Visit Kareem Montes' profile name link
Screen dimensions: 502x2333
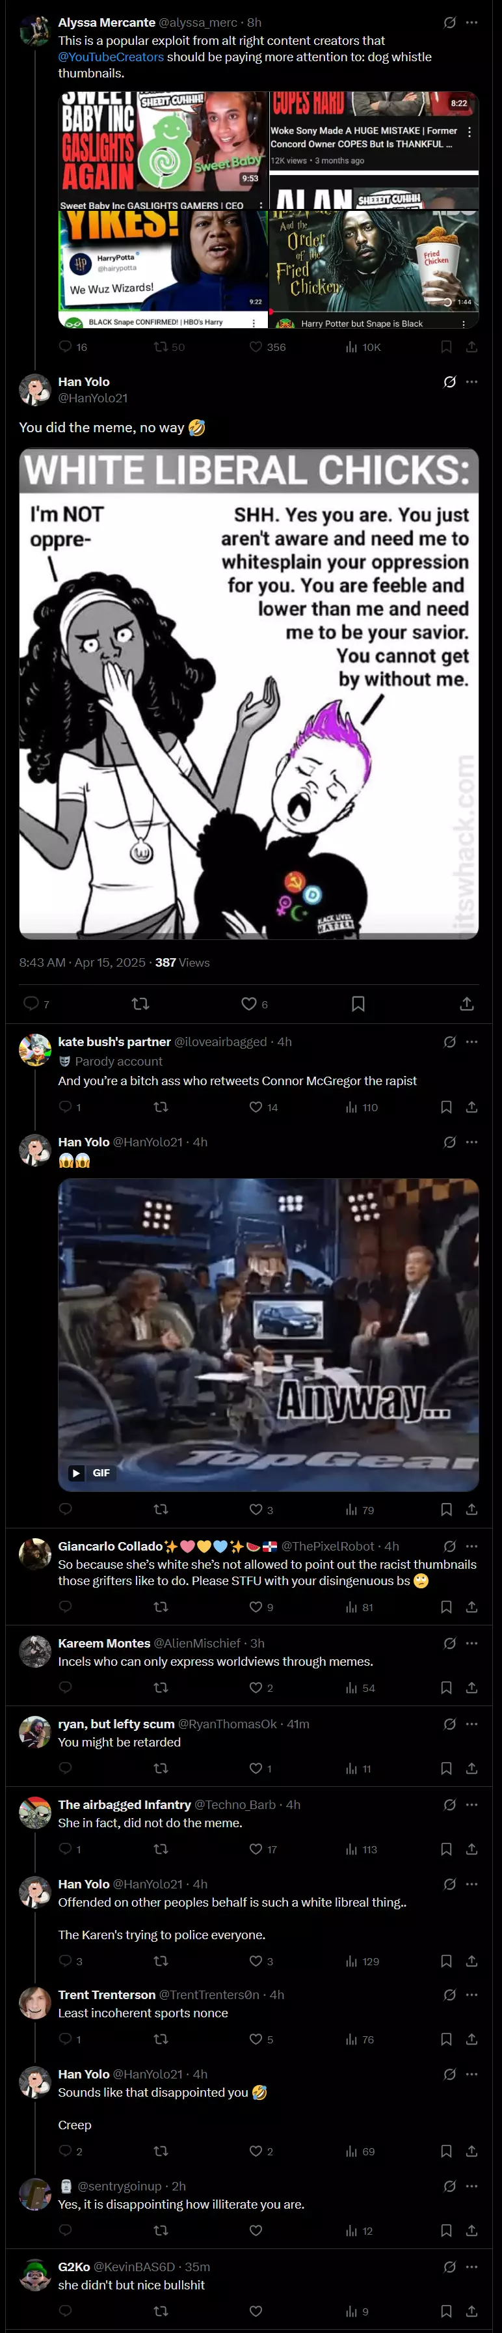[x=104, y=1643]
